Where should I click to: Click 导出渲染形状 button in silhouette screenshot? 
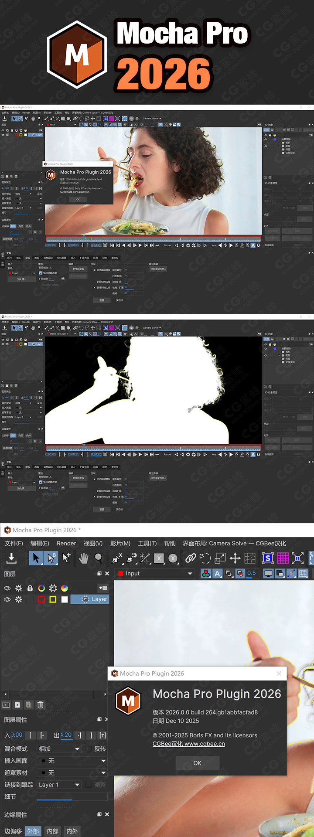point(158,478)
